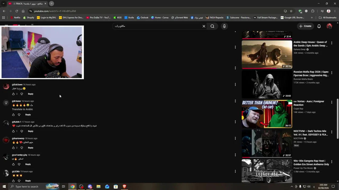Submit the YouTube search with magnifier icon
Image resolution: width=339 pixels, height=190 pixels.
[x=212, y=26]
